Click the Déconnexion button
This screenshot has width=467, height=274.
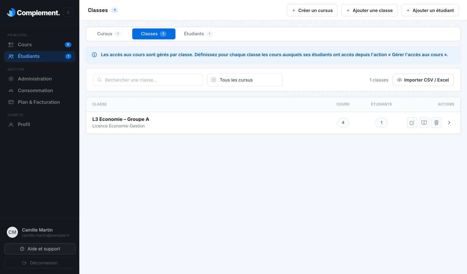[40, 263]
